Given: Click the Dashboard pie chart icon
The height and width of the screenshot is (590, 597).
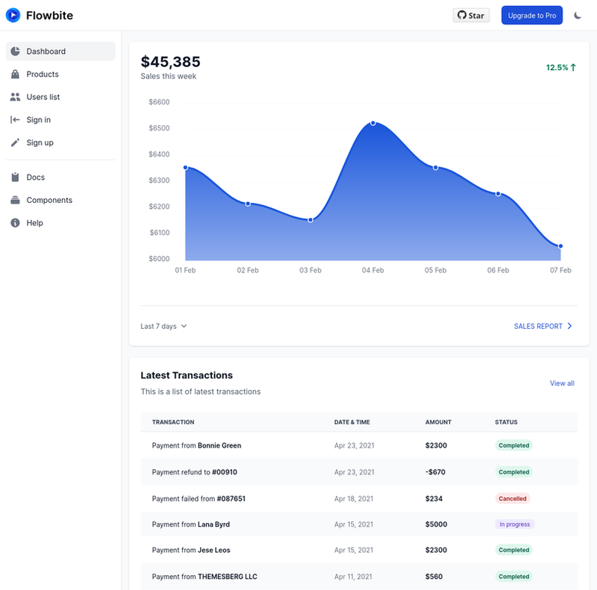Looking at the screenshot, I should [x=15, y=51].
